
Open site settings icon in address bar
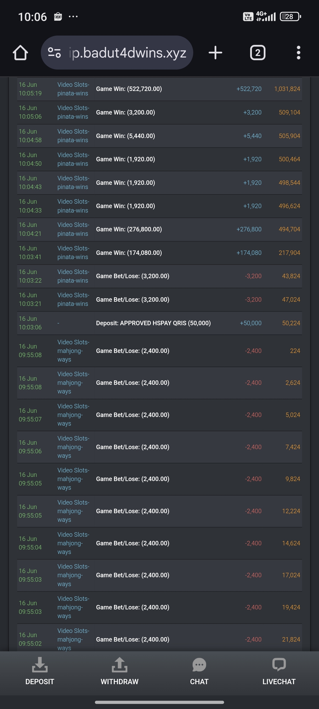[54, 53]
